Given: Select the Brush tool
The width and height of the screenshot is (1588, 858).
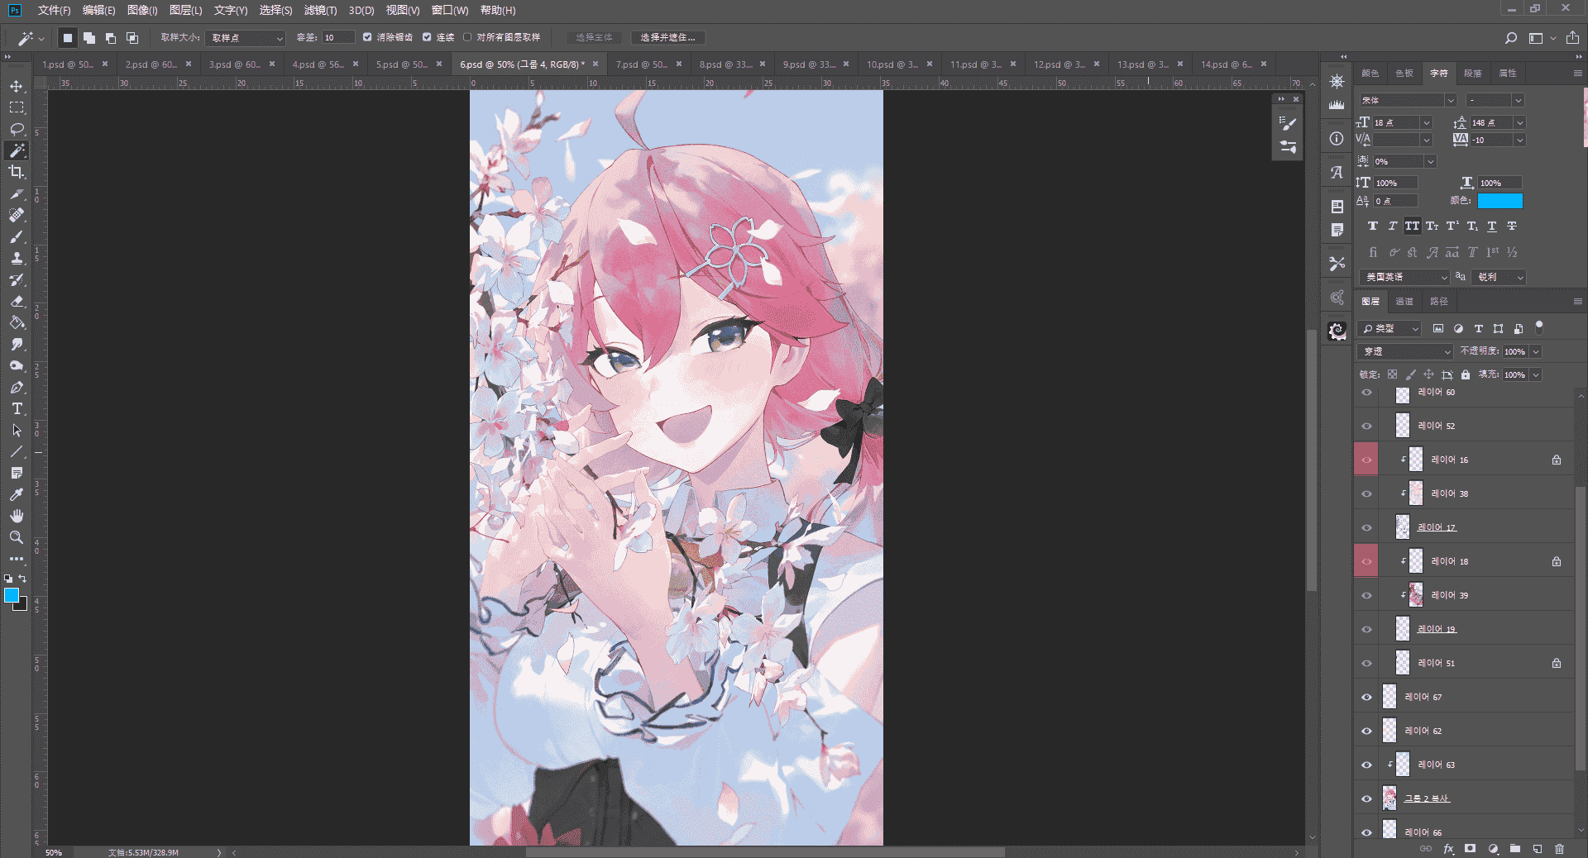Looking at the screenshot, I should point(17,236).
